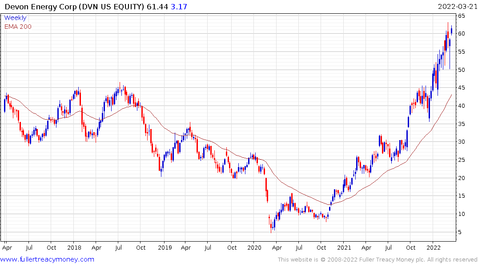Screen dimensions: 478x266
Task: Click the 35 price axis label
Action: point(461,124)
